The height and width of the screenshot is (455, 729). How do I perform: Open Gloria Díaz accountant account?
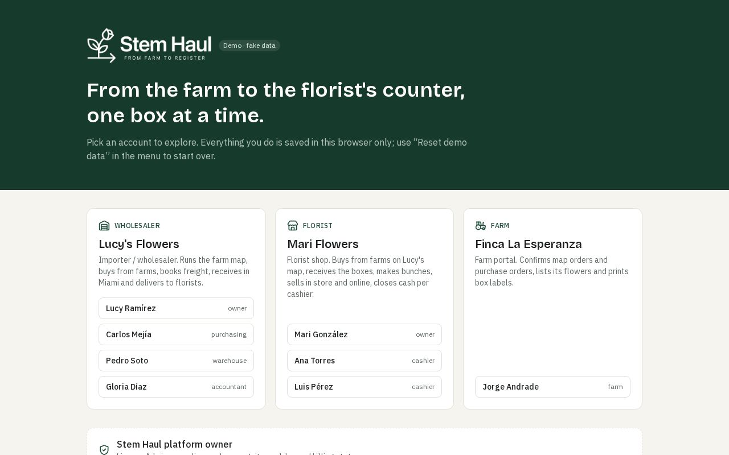tap(176, 387)
